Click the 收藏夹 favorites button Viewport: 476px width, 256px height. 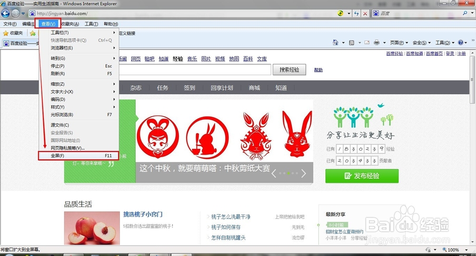(x=13, y=33)
